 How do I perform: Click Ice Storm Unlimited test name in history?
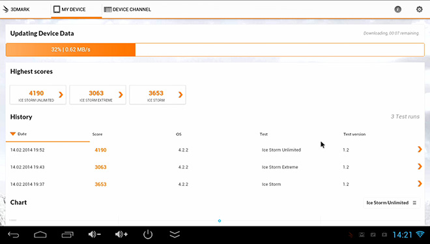(x=281, y=150)
